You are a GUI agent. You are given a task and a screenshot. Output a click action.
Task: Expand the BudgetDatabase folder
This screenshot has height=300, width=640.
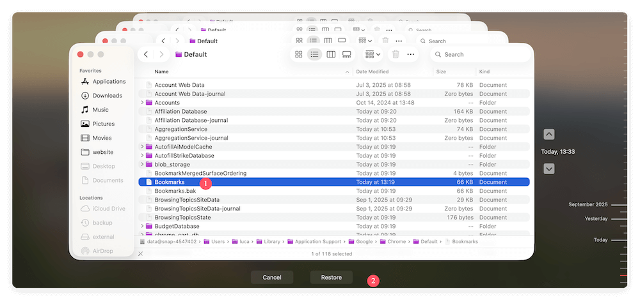pyautogui.click(x=142, y=226)
